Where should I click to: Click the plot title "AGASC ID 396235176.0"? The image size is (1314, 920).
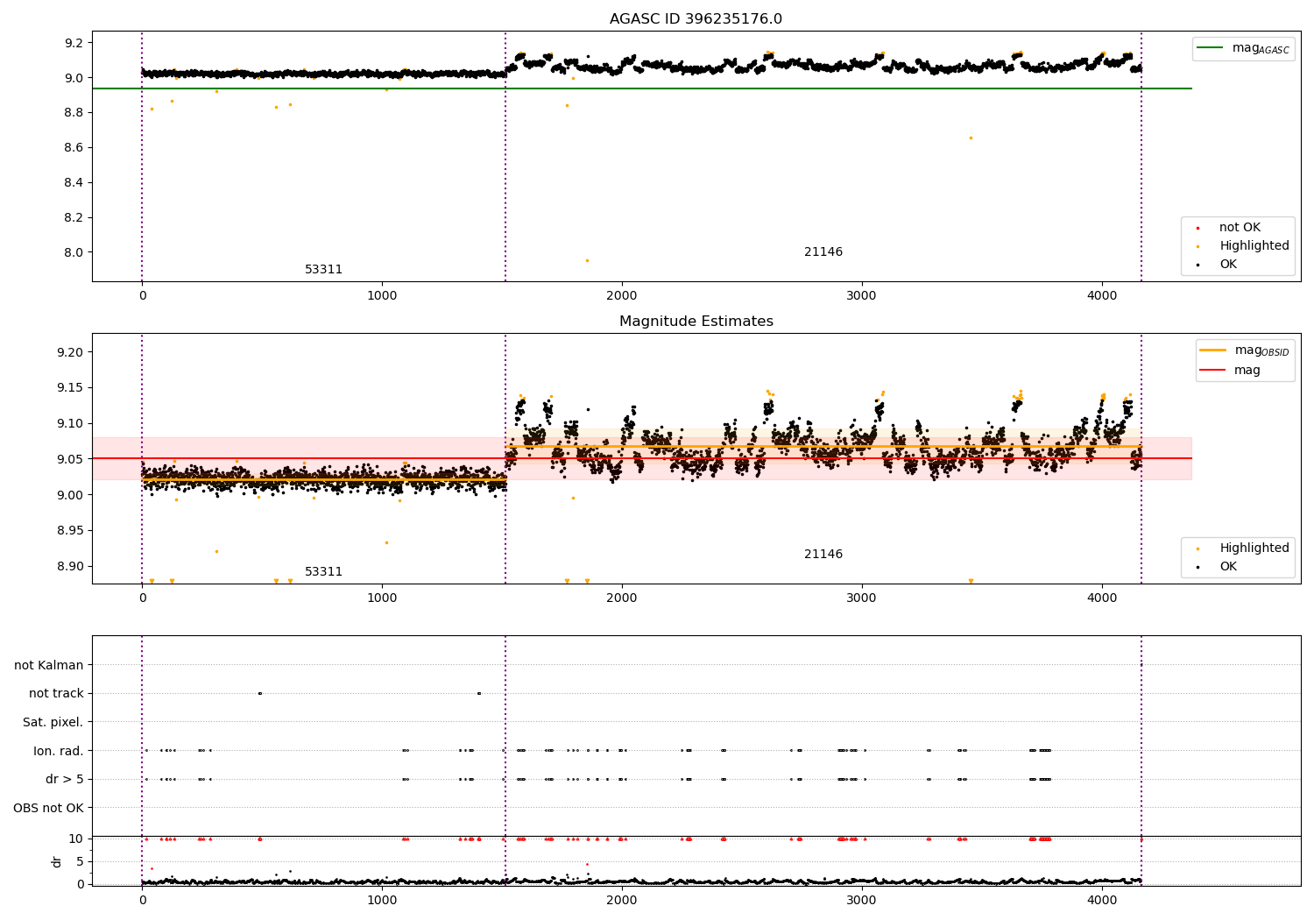696,19
